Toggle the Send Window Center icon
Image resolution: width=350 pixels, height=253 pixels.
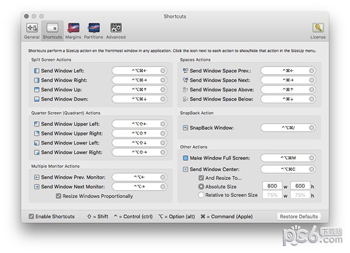185,169
